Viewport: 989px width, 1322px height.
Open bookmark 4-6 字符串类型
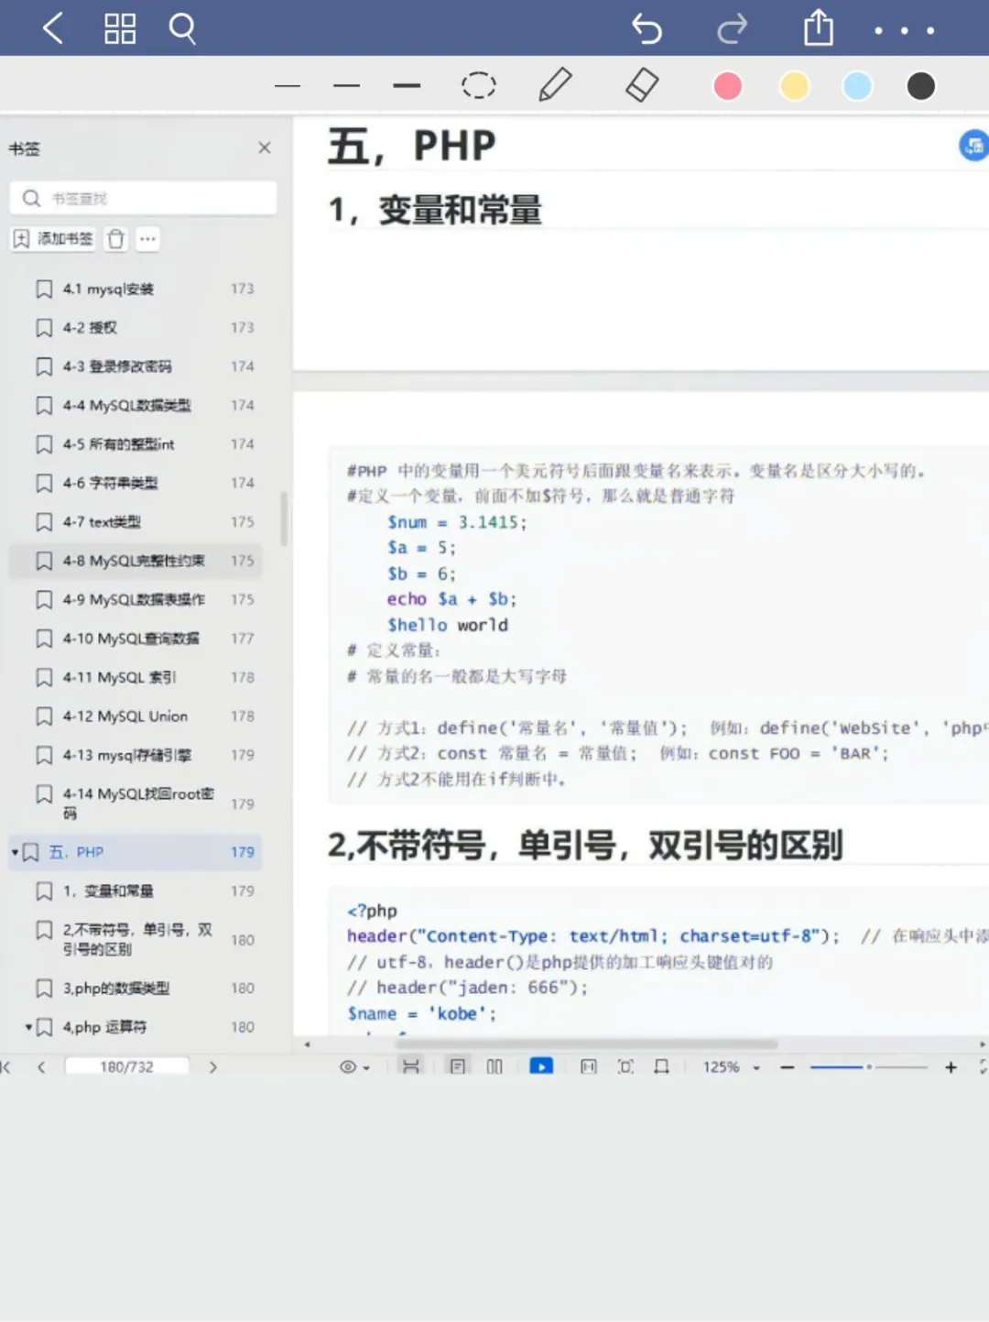[x=136, y=483]
